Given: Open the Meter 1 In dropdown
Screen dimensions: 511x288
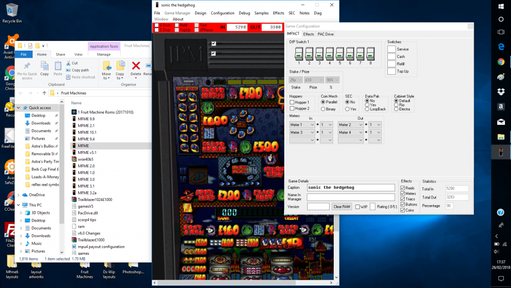Looking at the screenshot, I should [x=302, y=125].
